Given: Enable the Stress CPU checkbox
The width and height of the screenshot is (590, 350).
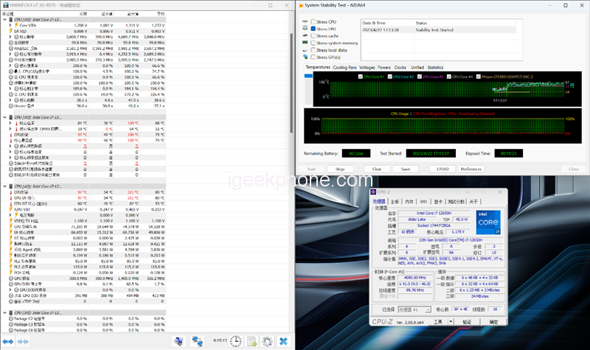Looking at the screenshot, I should point(313,22).
